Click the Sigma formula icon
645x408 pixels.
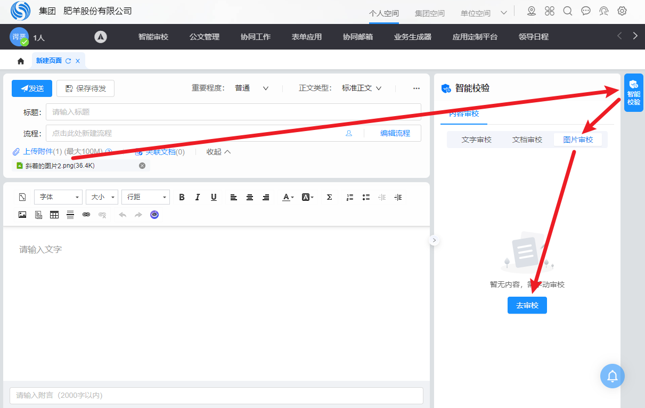329,197
